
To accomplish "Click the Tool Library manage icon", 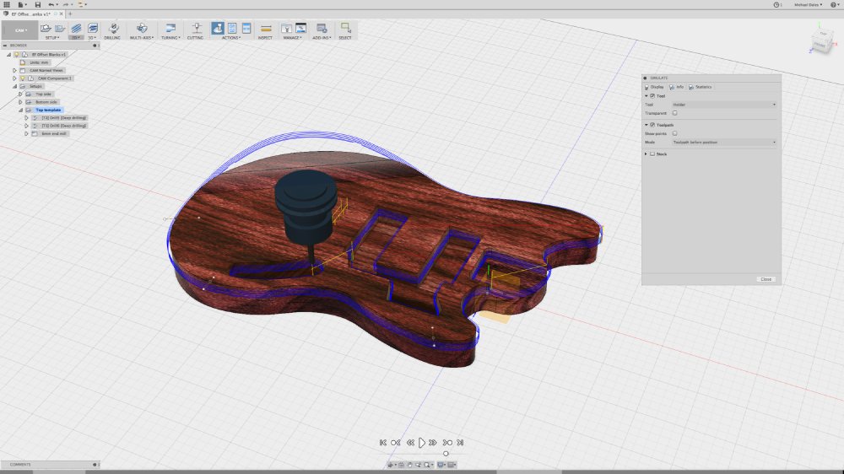I will point(286,28).
